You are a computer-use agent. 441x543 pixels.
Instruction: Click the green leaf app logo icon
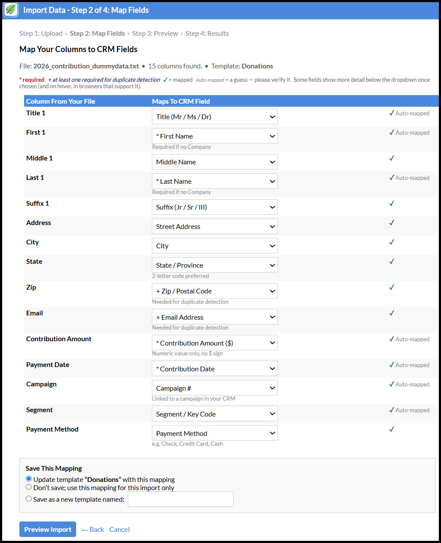pos(10,9)
